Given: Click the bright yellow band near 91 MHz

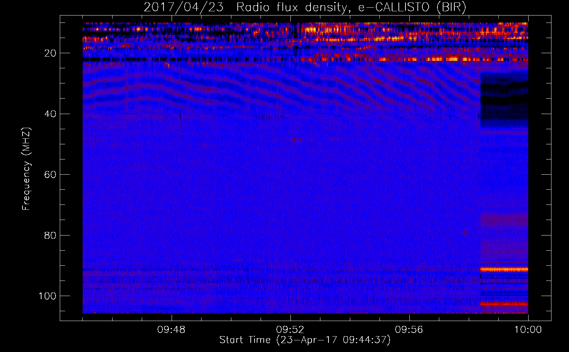Looking at the screenshot, I should [504, 269].
